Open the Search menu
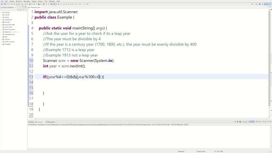The width and height of the screenshot is (272, 153). coord(34,1)
